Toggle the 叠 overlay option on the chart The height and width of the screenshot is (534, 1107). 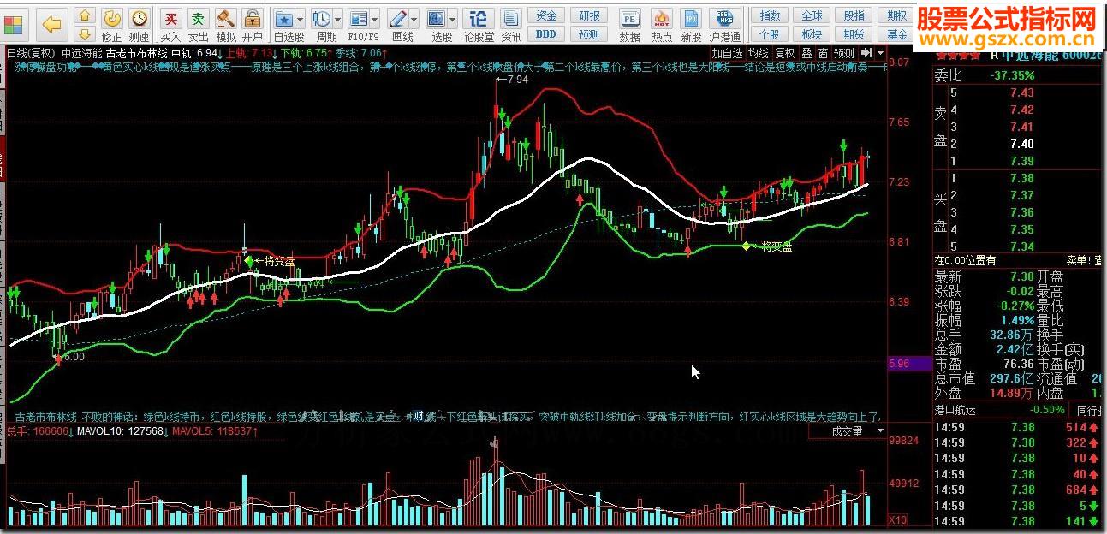point(806,53)
